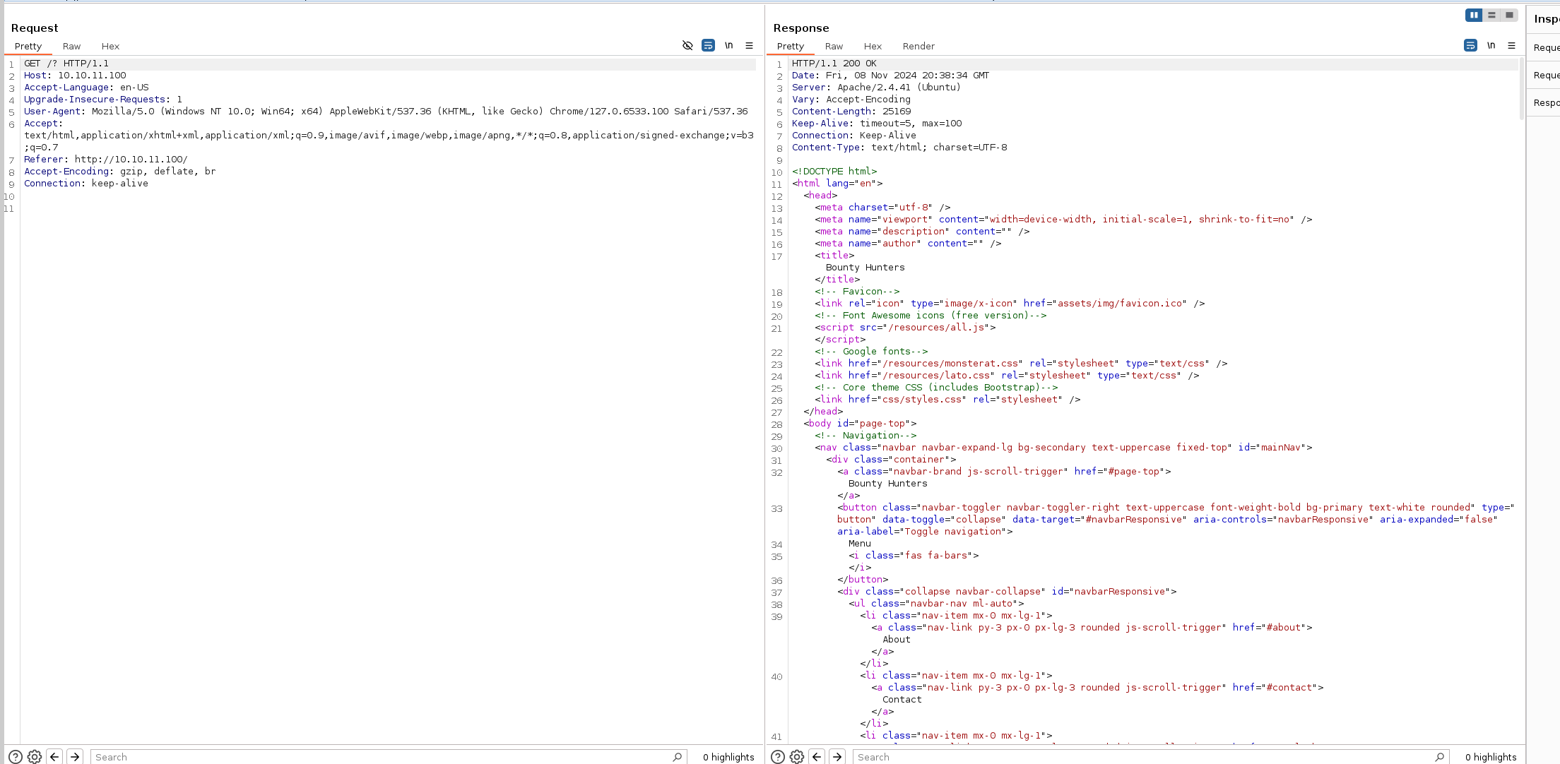Go to next match arrow in Request search

click(75, 756)
